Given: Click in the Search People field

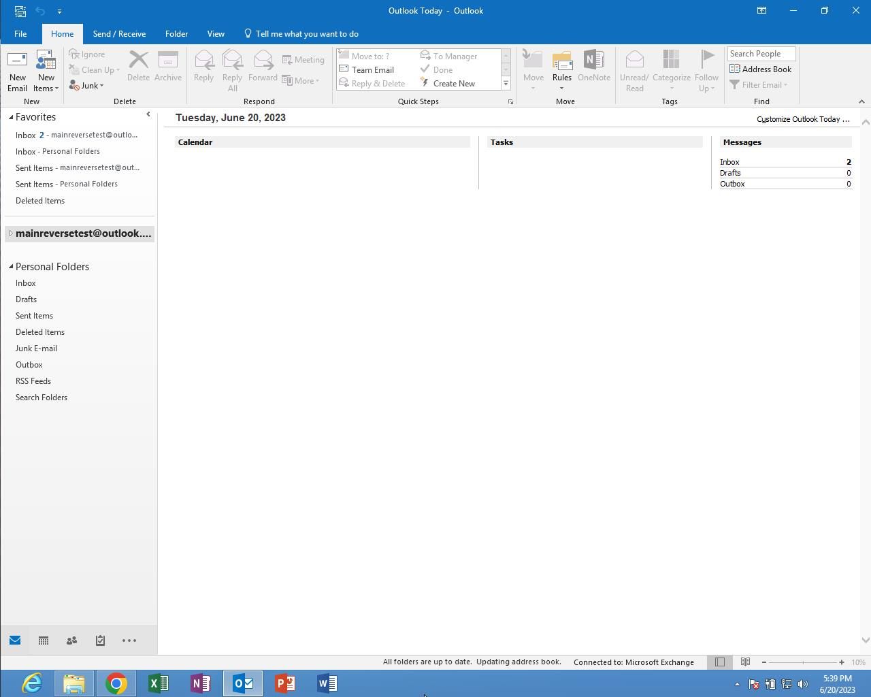Looking at the screenshot, I should pos(761,54).
